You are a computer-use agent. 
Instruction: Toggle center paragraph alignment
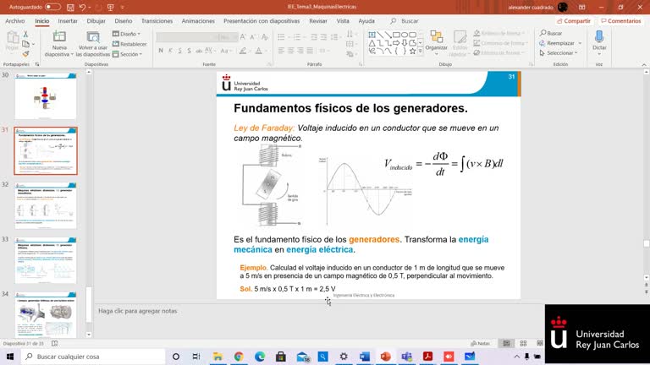[x=290, y=51]
